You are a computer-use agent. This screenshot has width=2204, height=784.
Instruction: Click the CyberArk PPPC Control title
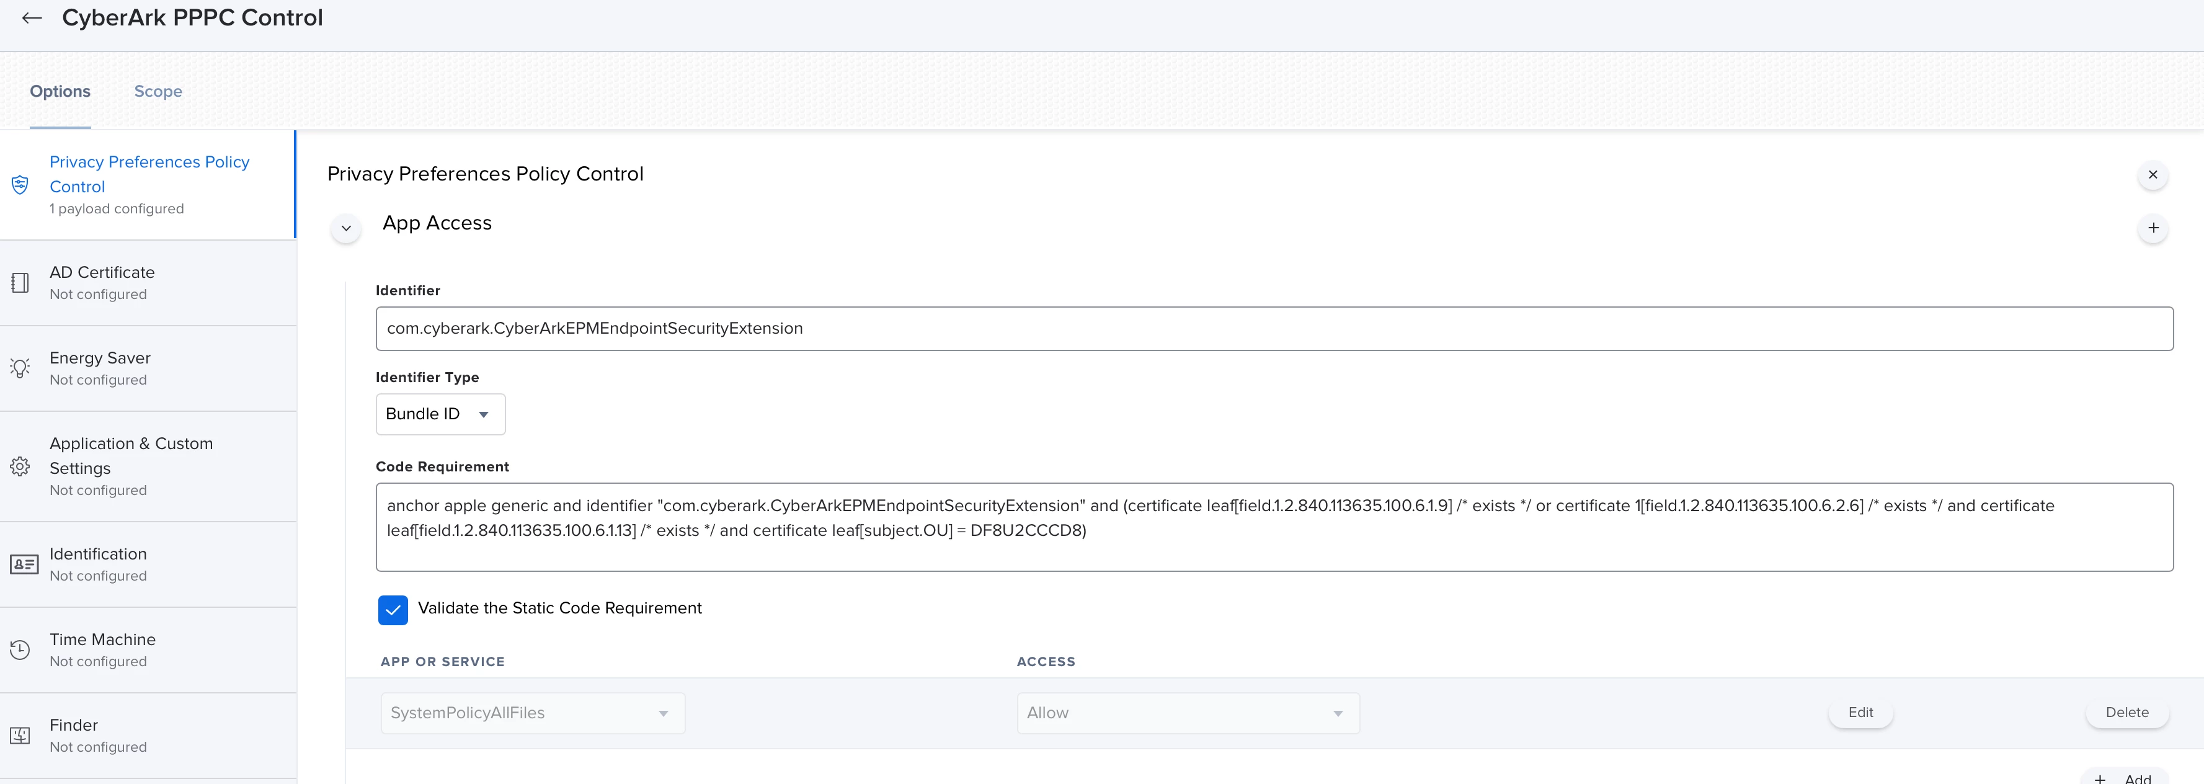coord(192,18)
